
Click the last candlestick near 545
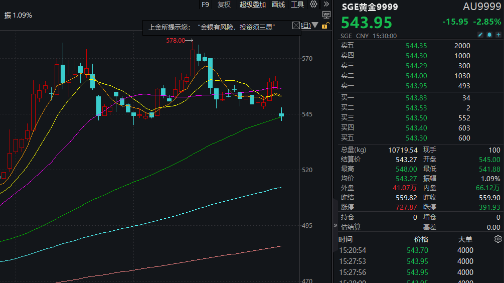click(281, 115)
